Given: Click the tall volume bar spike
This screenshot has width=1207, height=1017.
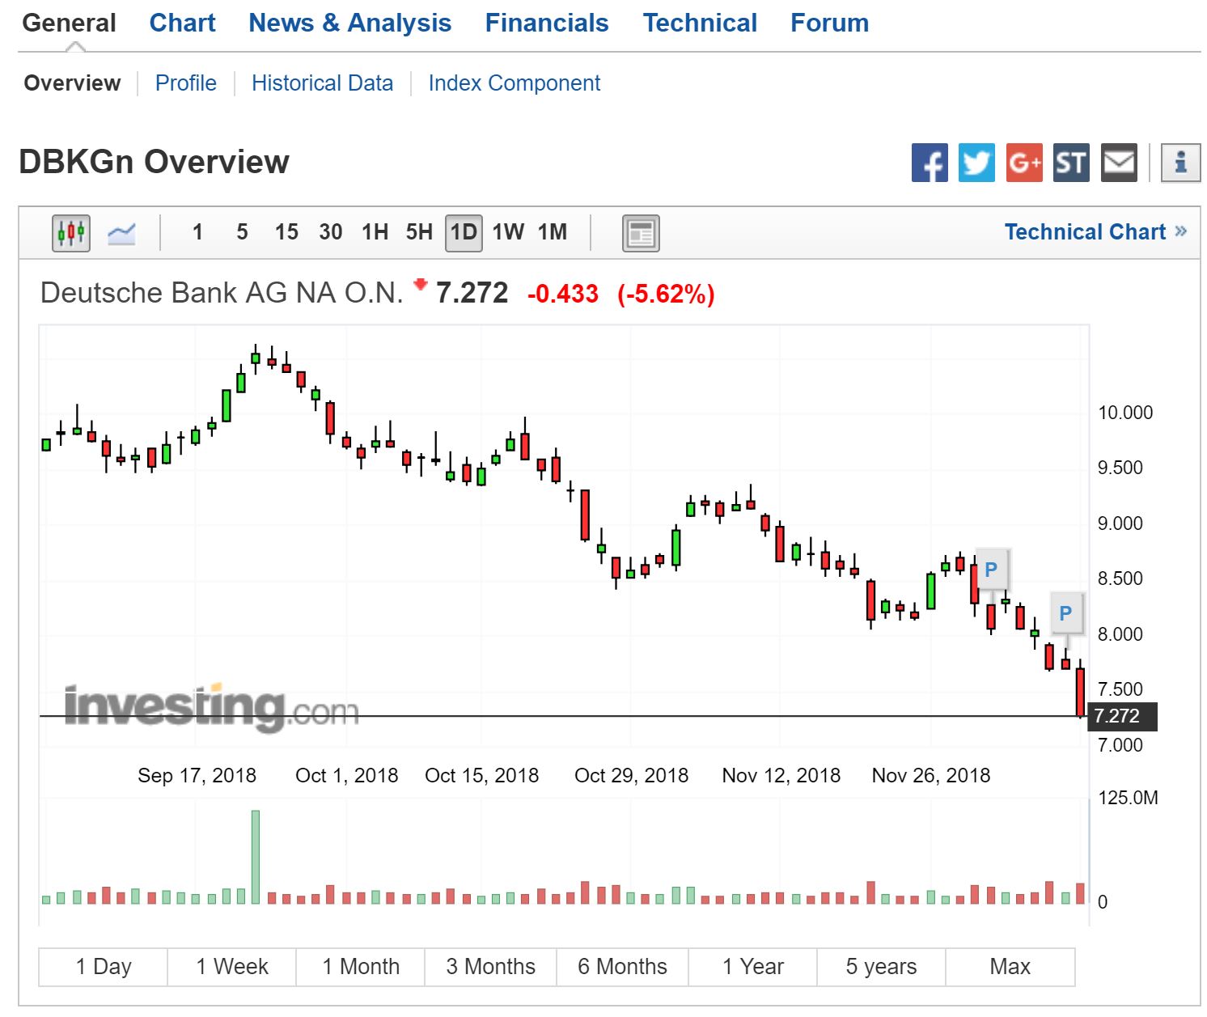Looking at the screenshot, I should coord(256,857).
